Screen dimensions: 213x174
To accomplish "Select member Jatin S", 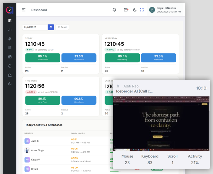I will point(35,141).
